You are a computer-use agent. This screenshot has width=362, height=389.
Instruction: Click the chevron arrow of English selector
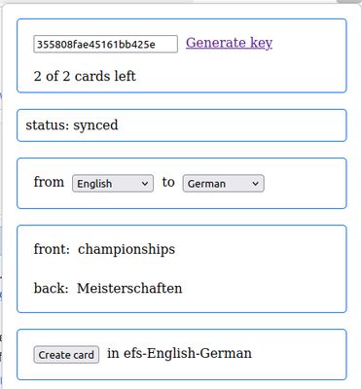click(x=145, y=184)
